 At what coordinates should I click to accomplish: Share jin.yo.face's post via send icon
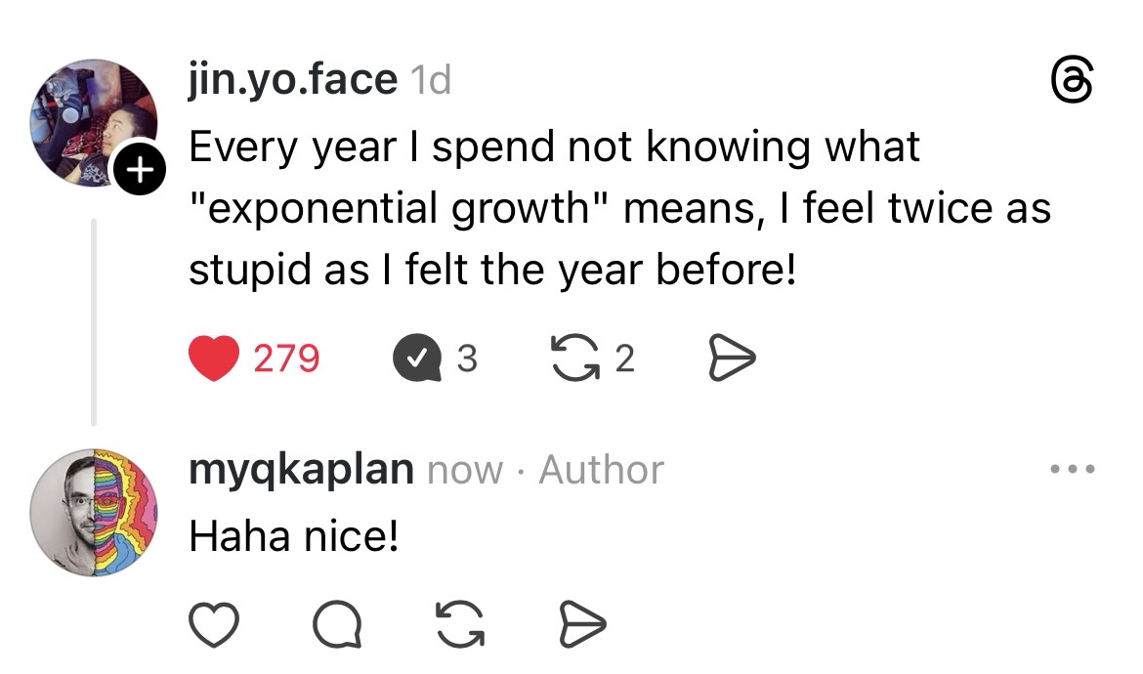(730, 359)
